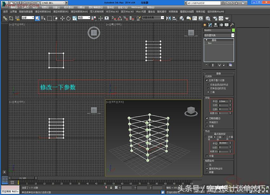Open the 全部 selection filter dropdown
The width and height of the screenshot is (270, 195).
click(27, 18)
